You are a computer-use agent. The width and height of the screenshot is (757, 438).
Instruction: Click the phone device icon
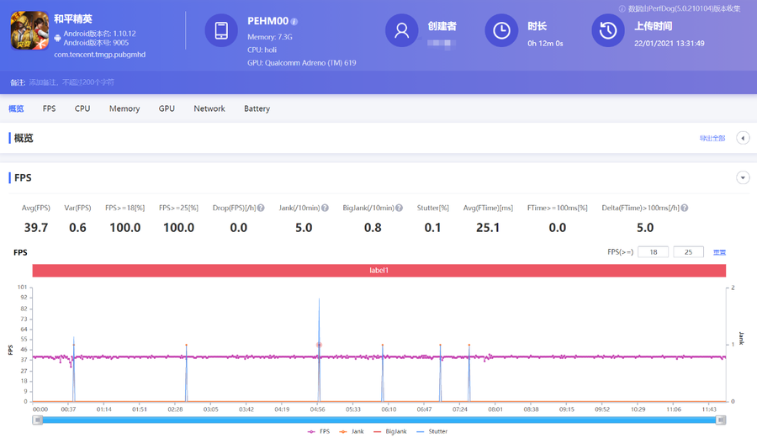tap(221, 30)
